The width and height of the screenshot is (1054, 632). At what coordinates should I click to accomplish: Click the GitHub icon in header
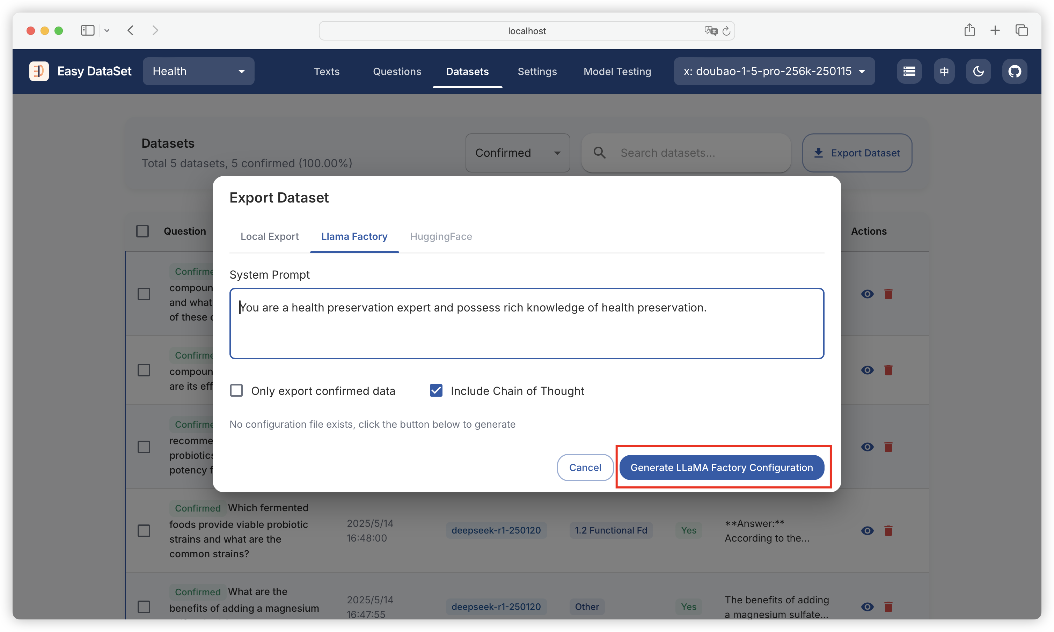(1015, 71)
